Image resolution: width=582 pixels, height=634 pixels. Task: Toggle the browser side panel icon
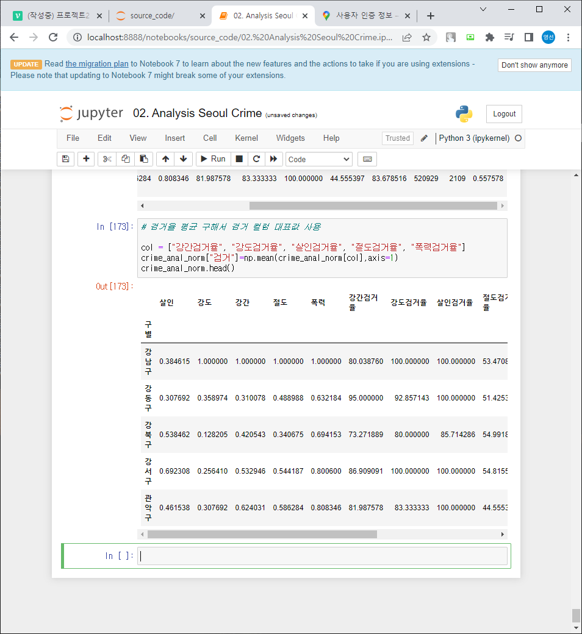[x=528, y=38]
